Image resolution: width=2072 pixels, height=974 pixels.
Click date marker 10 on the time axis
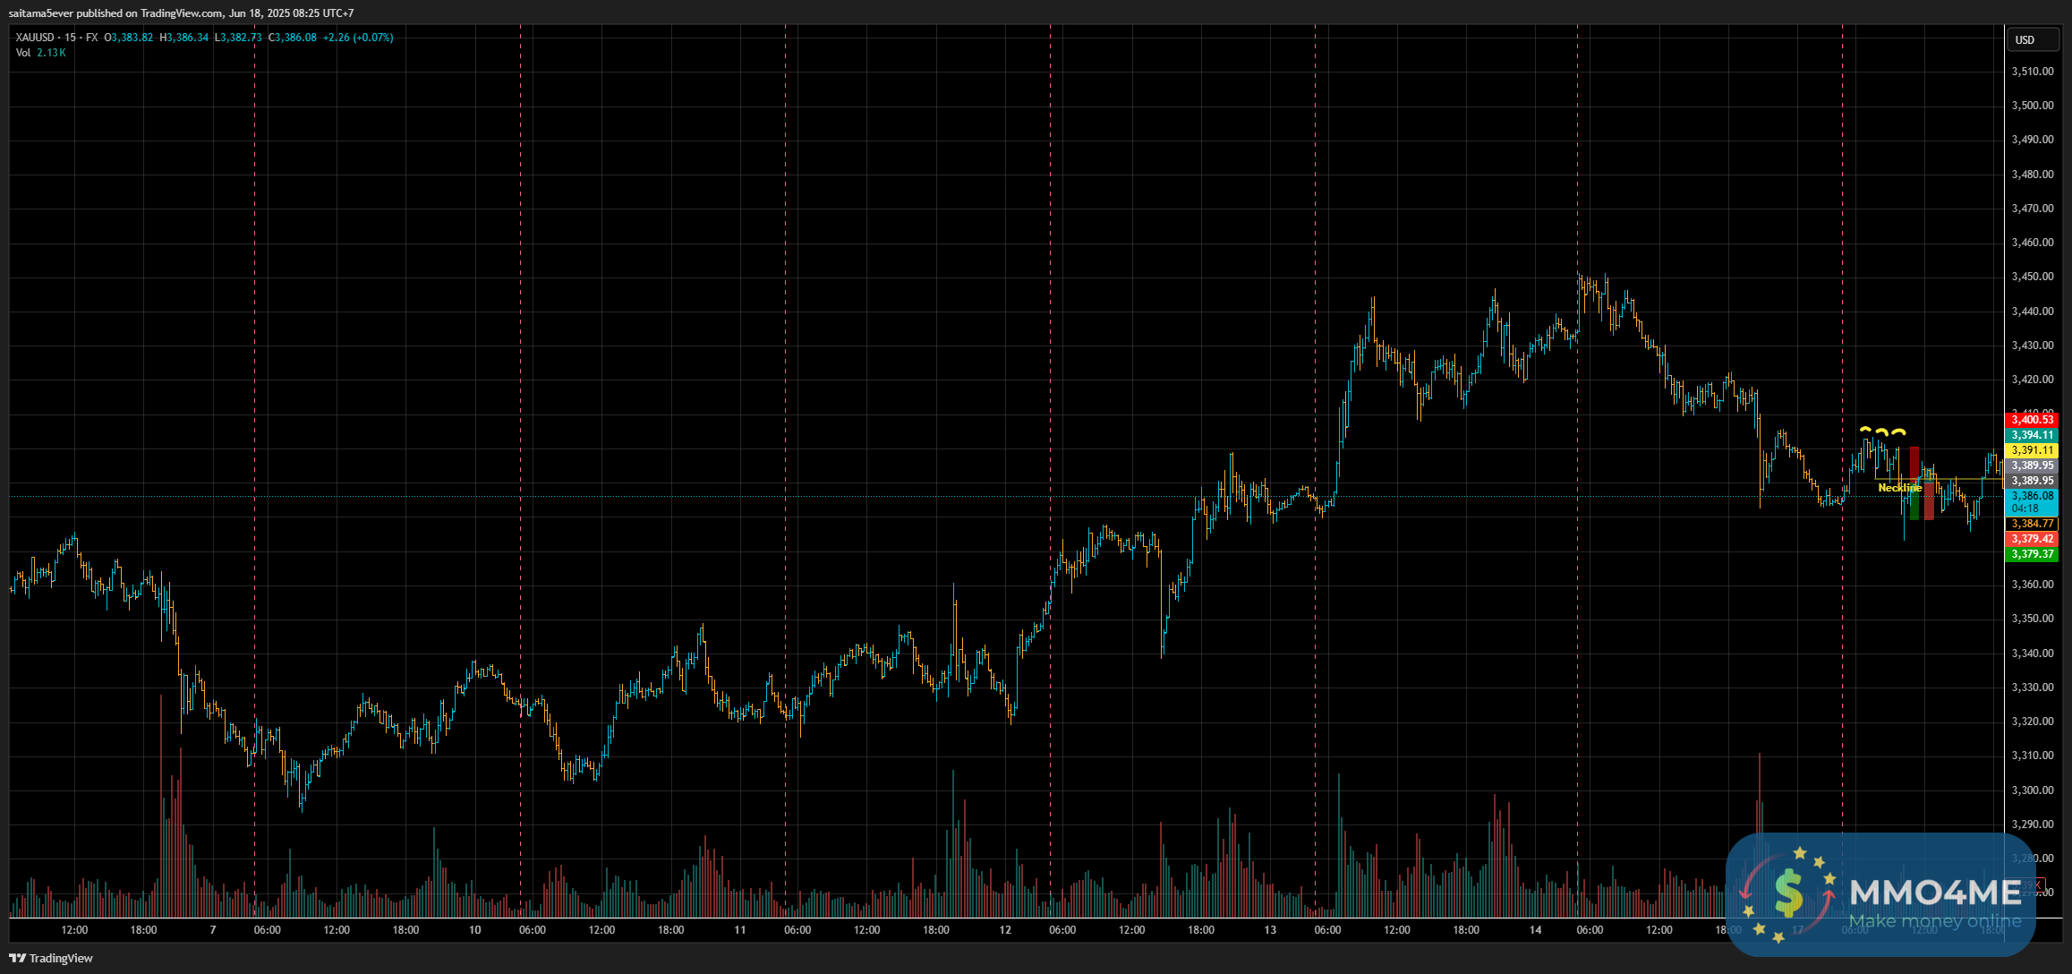(x=474, y=930)
